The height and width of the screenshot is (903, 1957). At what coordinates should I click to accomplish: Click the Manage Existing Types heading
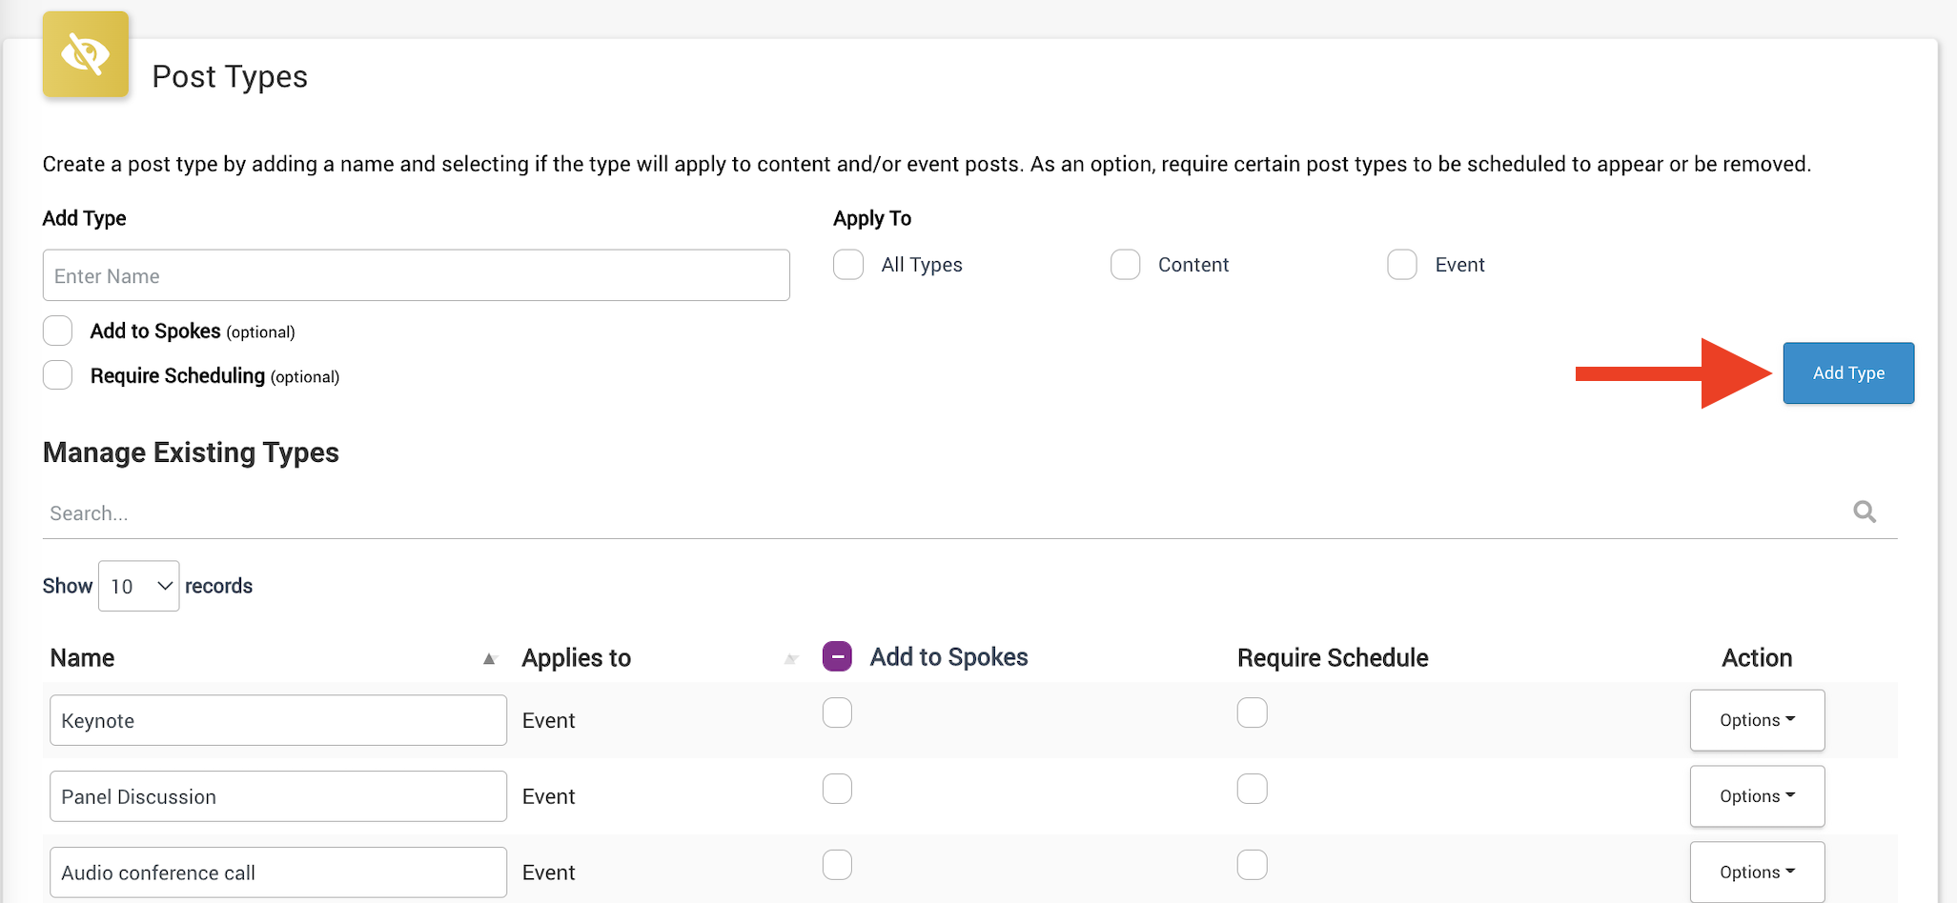[x=191, y=452]
